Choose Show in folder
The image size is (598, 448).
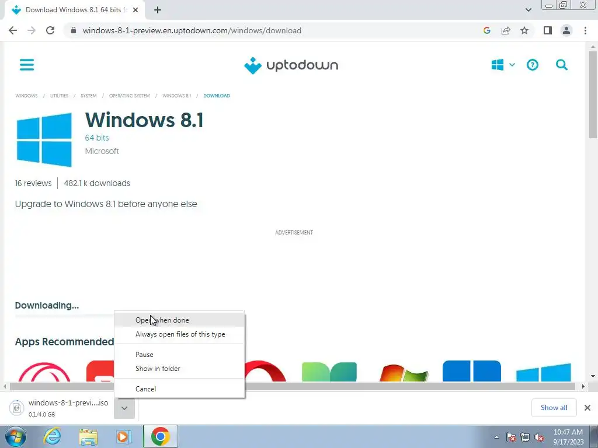point(179,369)
